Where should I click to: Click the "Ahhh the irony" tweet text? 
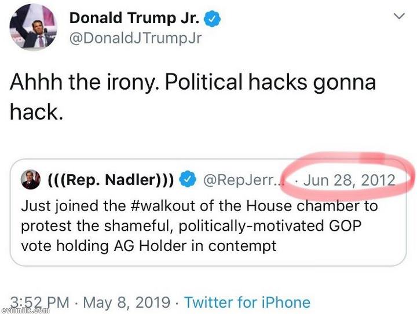pyautogui.click(x=82, y=82)
